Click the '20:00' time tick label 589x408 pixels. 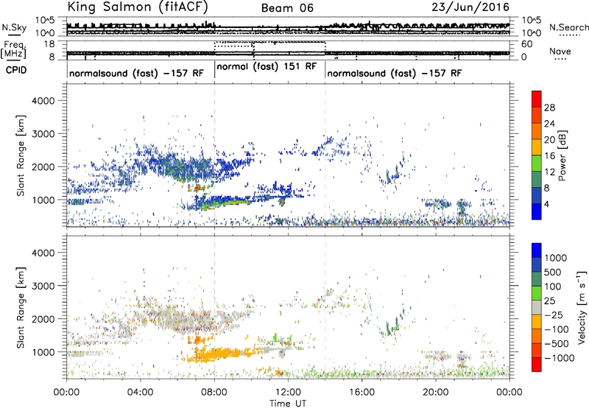(436, 393)
